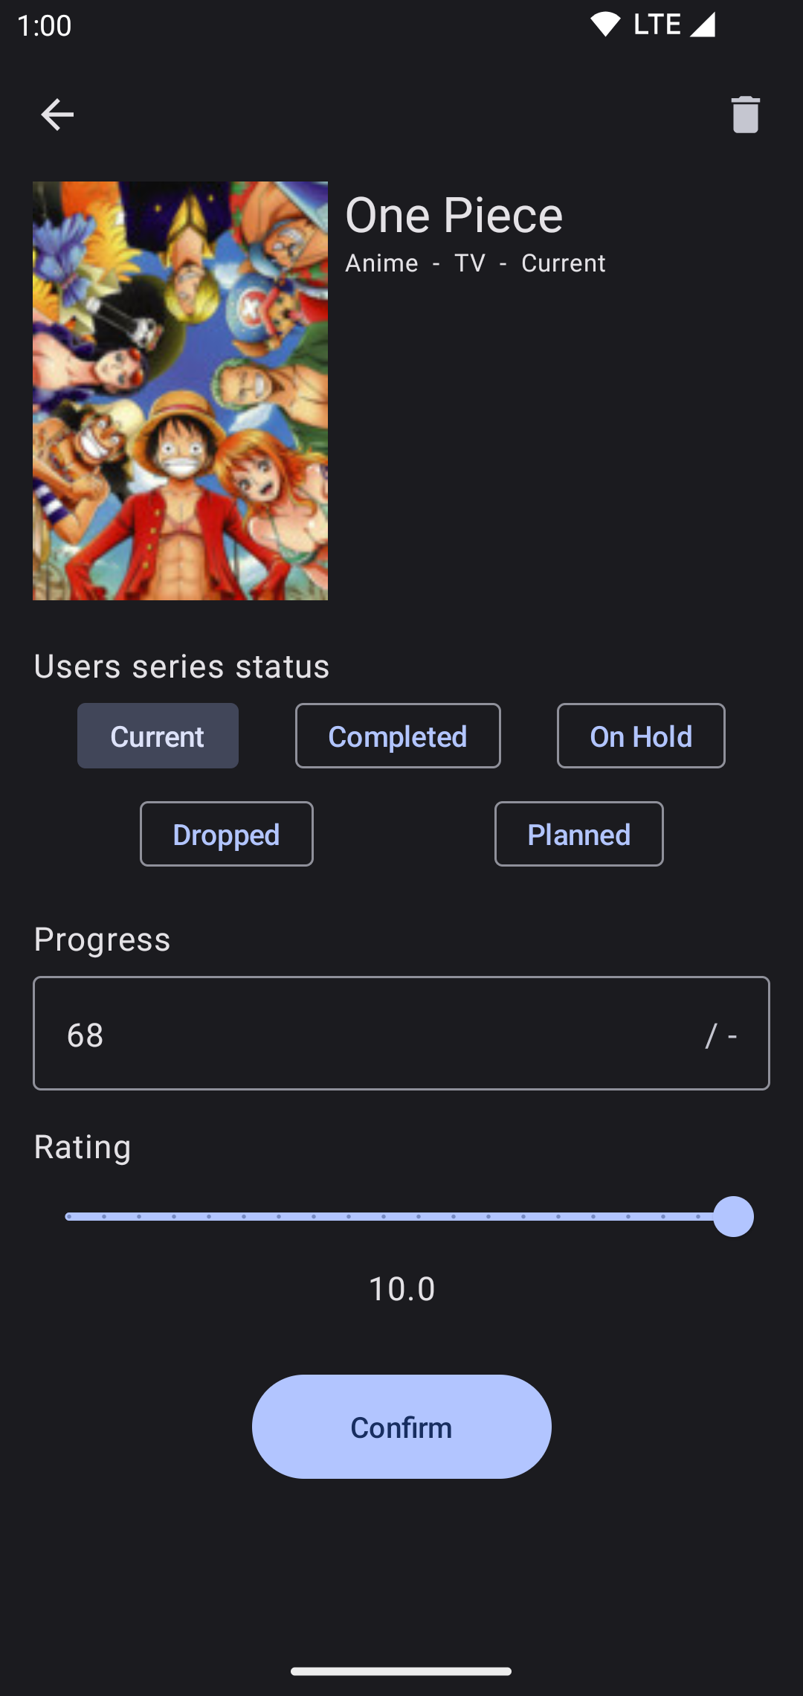Select the Current status chip
Viewport: 803px width, 1696px height.
[158, 736]
